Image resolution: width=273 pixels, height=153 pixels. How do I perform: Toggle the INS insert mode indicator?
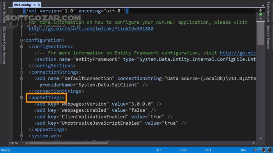click(x=243, y=150)
